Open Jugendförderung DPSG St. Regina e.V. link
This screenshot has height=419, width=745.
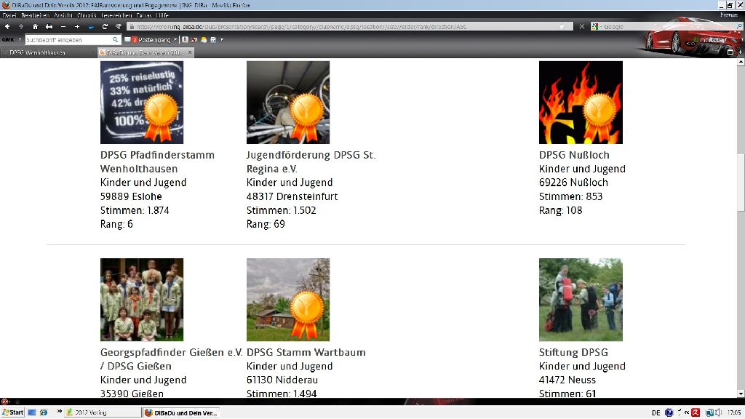(x=311, y=161)
